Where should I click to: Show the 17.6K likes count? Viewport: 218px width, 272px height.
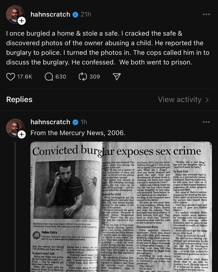pyautogui.click(x=25, y=77)
